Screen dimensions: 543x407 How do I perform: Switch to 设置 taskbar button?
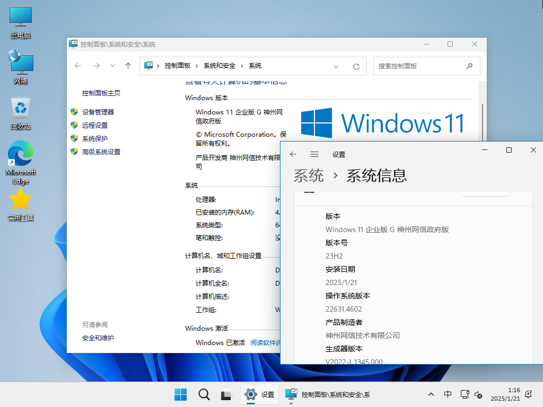[259, 394]
